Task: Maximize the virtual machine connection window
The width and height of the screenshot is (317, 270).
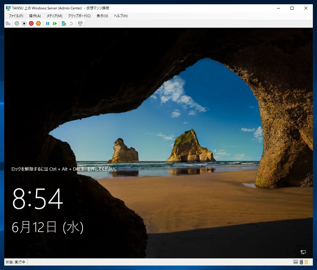Action: [292, 8]
